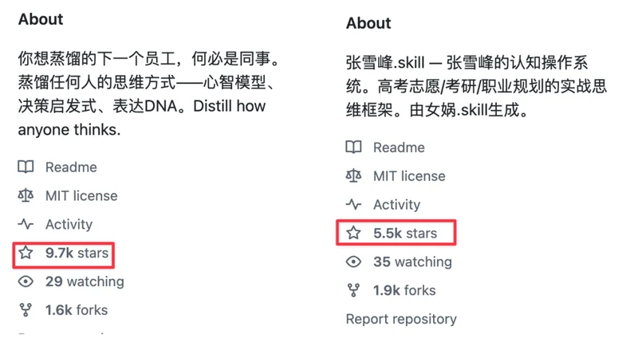The image size is (638, 338).
Task: Click the eye icon beside 29 watching
Action: [26, 281]
